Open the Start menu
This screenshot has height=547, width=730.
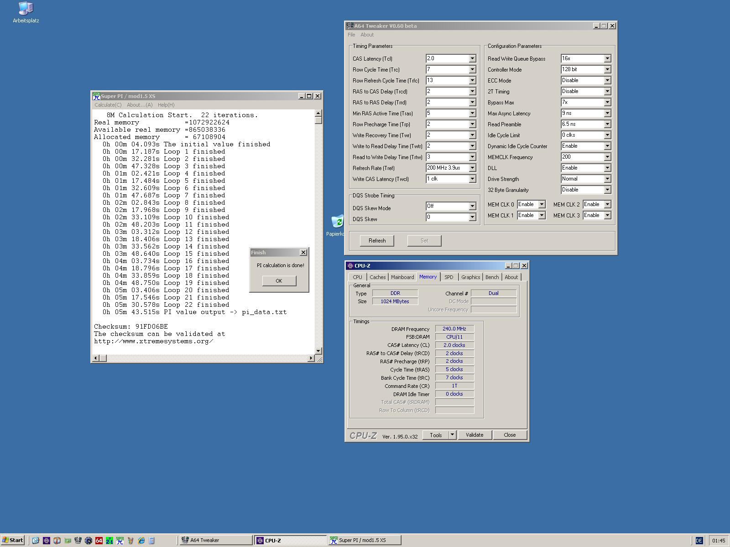pos(13,540)
